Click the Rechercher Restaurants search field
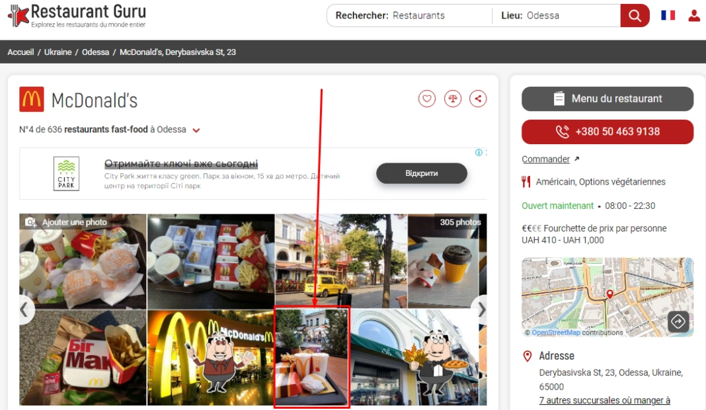The image size is (706, 410). click(x=410, y=16)
